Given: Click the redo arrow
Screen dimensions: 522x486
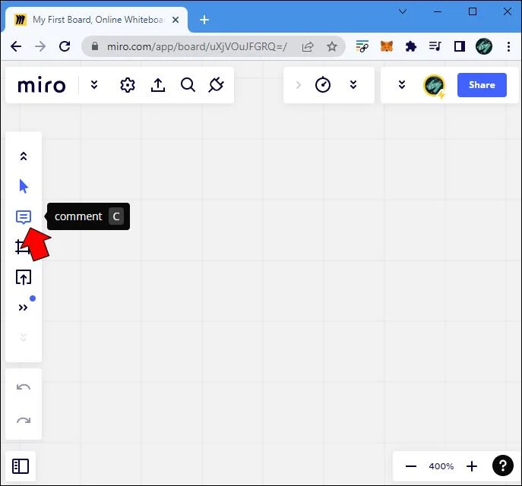Looking at the screenshot, I should [x=24, y=421].
